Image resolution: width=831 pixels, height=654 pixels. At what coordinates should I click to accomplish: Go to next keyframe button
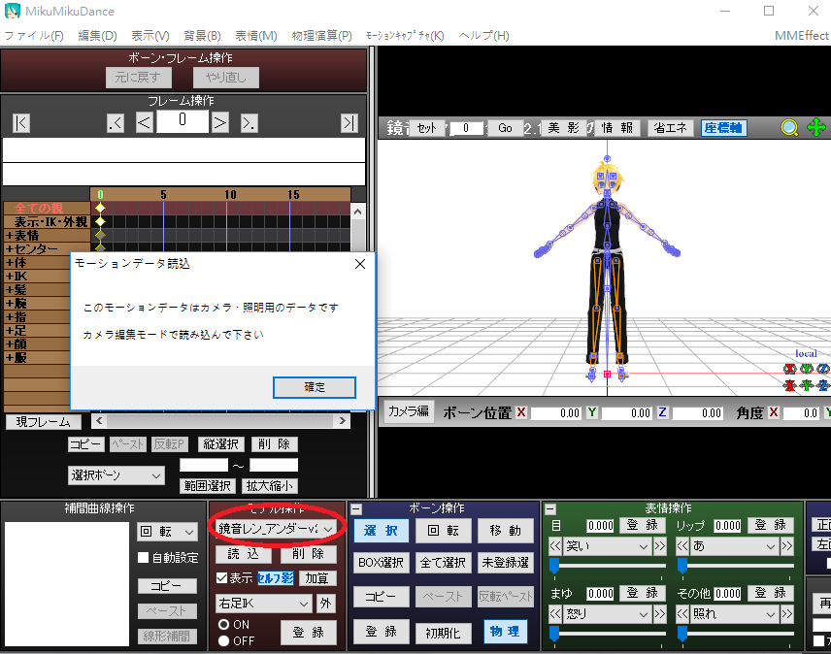click(249, 123)
